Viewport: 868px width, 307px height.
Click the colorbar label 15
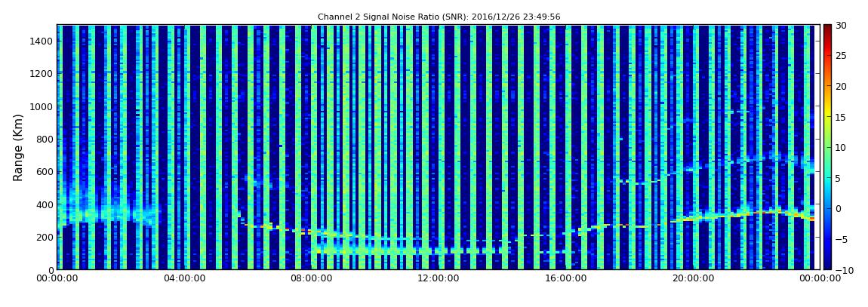841,117
